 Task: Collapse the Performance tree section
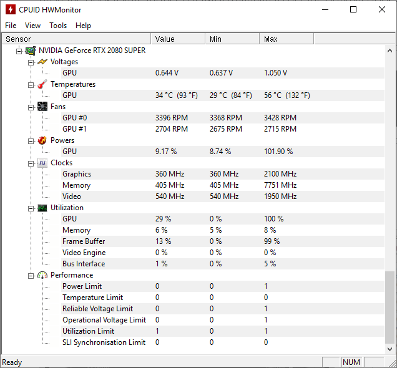[x=31, y=276]
